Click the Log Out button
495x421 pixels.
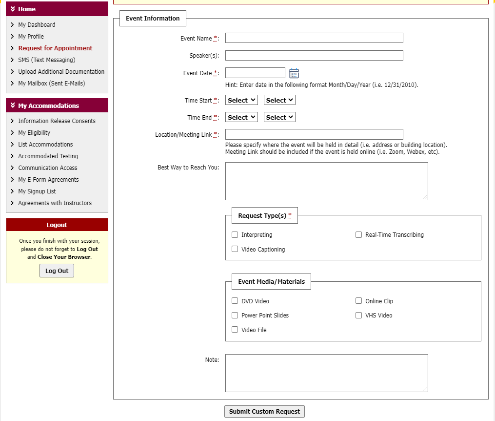[57, 271]
